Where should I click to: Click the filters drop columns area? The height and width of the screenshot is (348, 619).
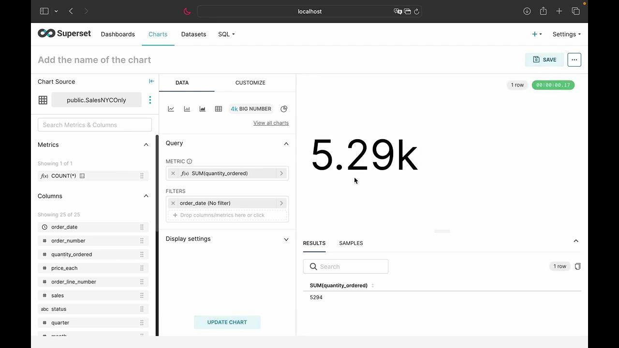[227, 215]
